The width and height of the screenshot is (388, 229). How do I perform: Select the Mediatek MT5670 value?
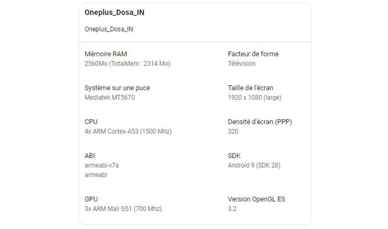pyautogui.click(x=109, y=98)
